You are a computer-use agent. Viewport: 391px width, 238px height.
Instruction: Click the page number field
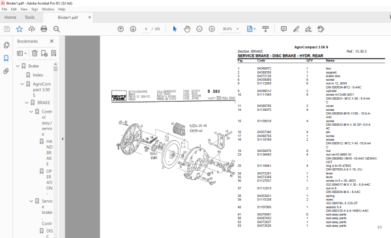pos(146,29)
